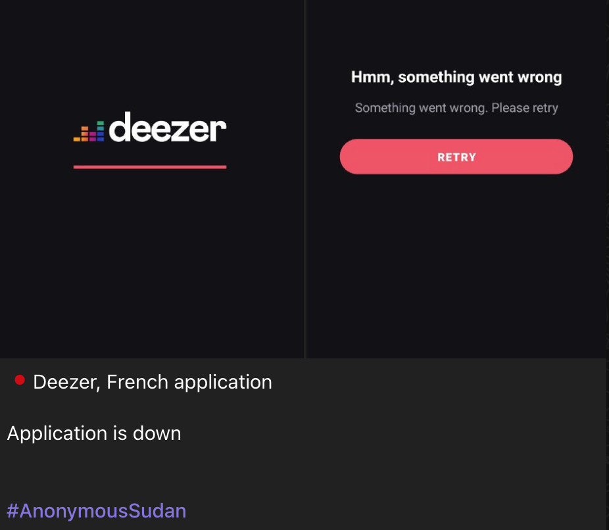The image size is (609, 530).
Task: Click the tallest green-topped equalizer column
Action: tap(101, 132)
